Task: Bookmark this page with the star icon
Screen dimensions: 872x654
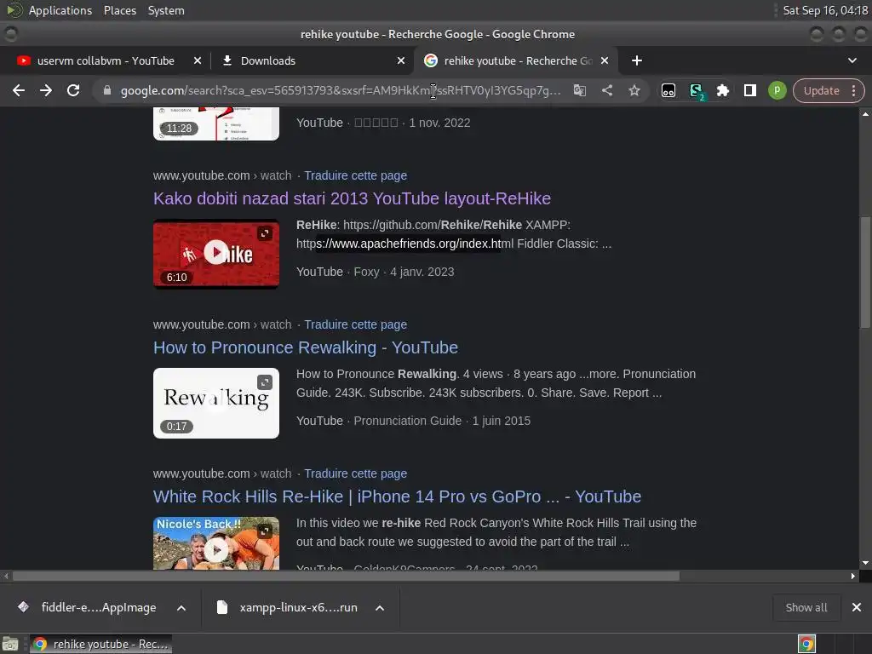Action: pos(634,90)
